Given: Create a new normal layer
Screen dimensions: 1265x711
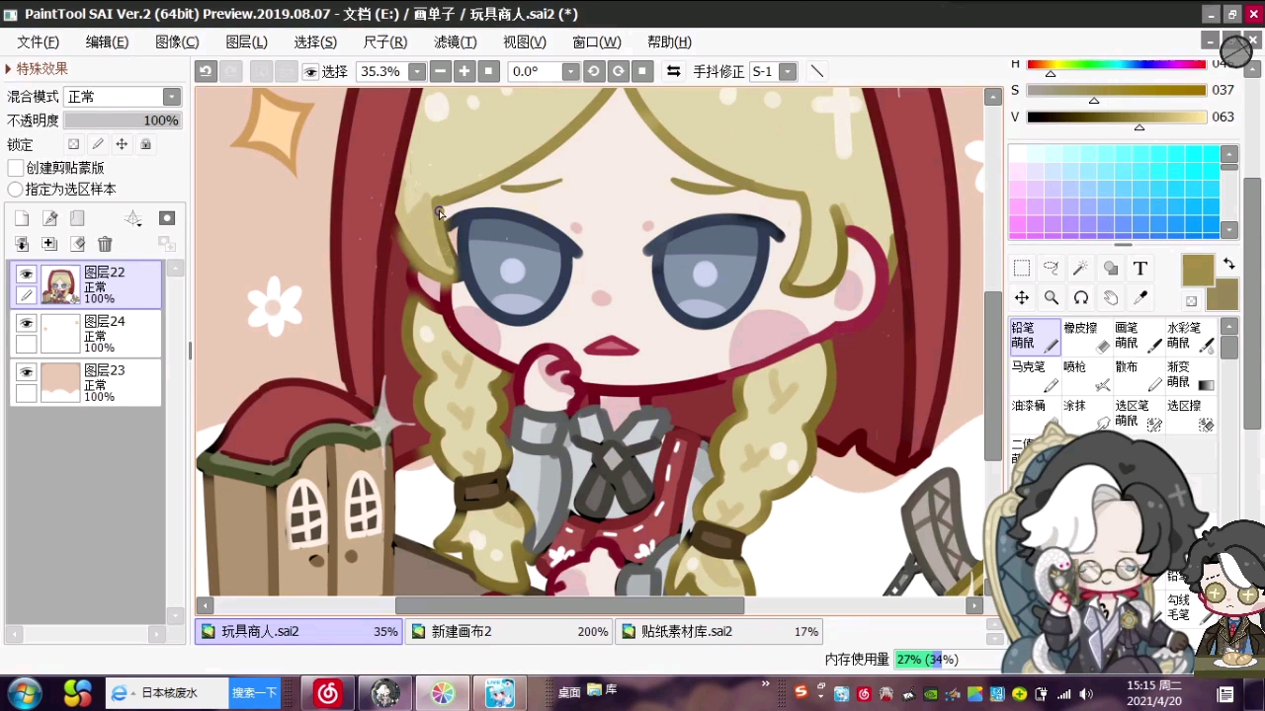Looking at the screenshot, I should (22, 218).
